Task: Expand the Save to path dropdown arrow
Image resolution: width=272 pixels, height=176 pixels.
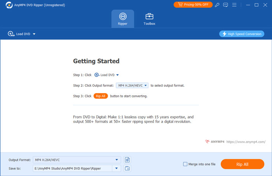Action: (x=117, y=168)
